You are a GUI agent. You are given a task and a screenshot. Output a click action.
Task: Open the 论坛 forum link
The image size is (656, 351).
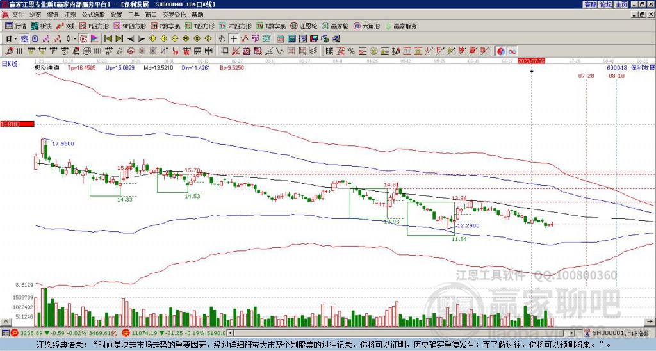click(605, 4)
